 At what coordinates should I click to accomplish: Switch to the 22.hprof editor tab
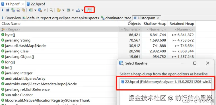pyautogui.click(x=36, y=4)
